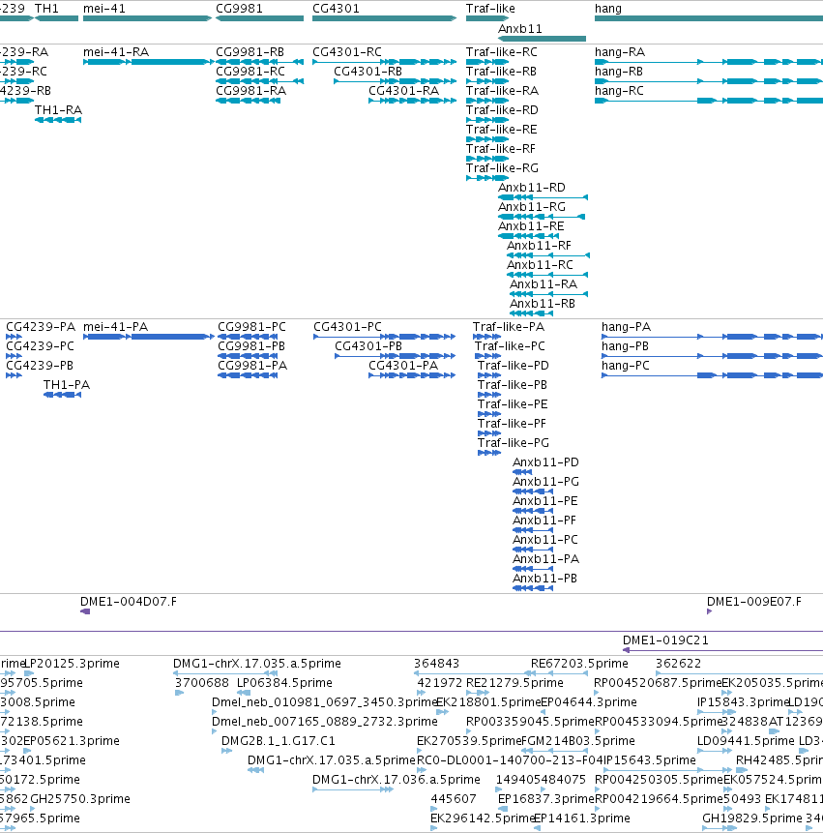823x833 pixels.
Task: Select protein Traf-like-PA
Action: pos(486,337)
